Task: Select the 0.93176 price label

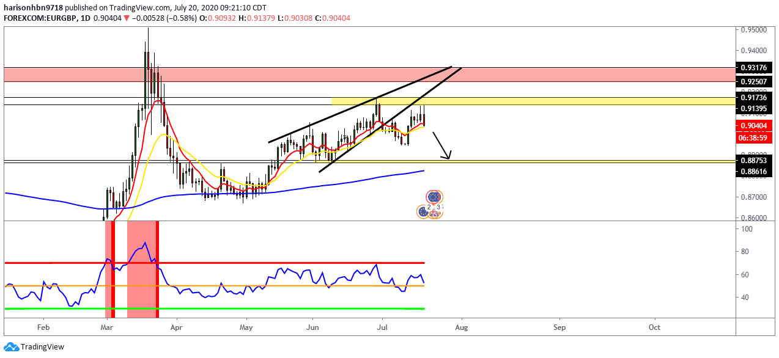Action: 753,68
